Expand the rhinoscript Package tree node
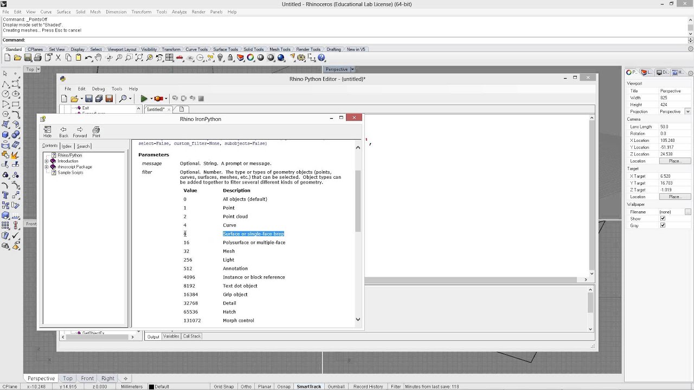Viewport: 694px width, 390px height. click(47, 167)
